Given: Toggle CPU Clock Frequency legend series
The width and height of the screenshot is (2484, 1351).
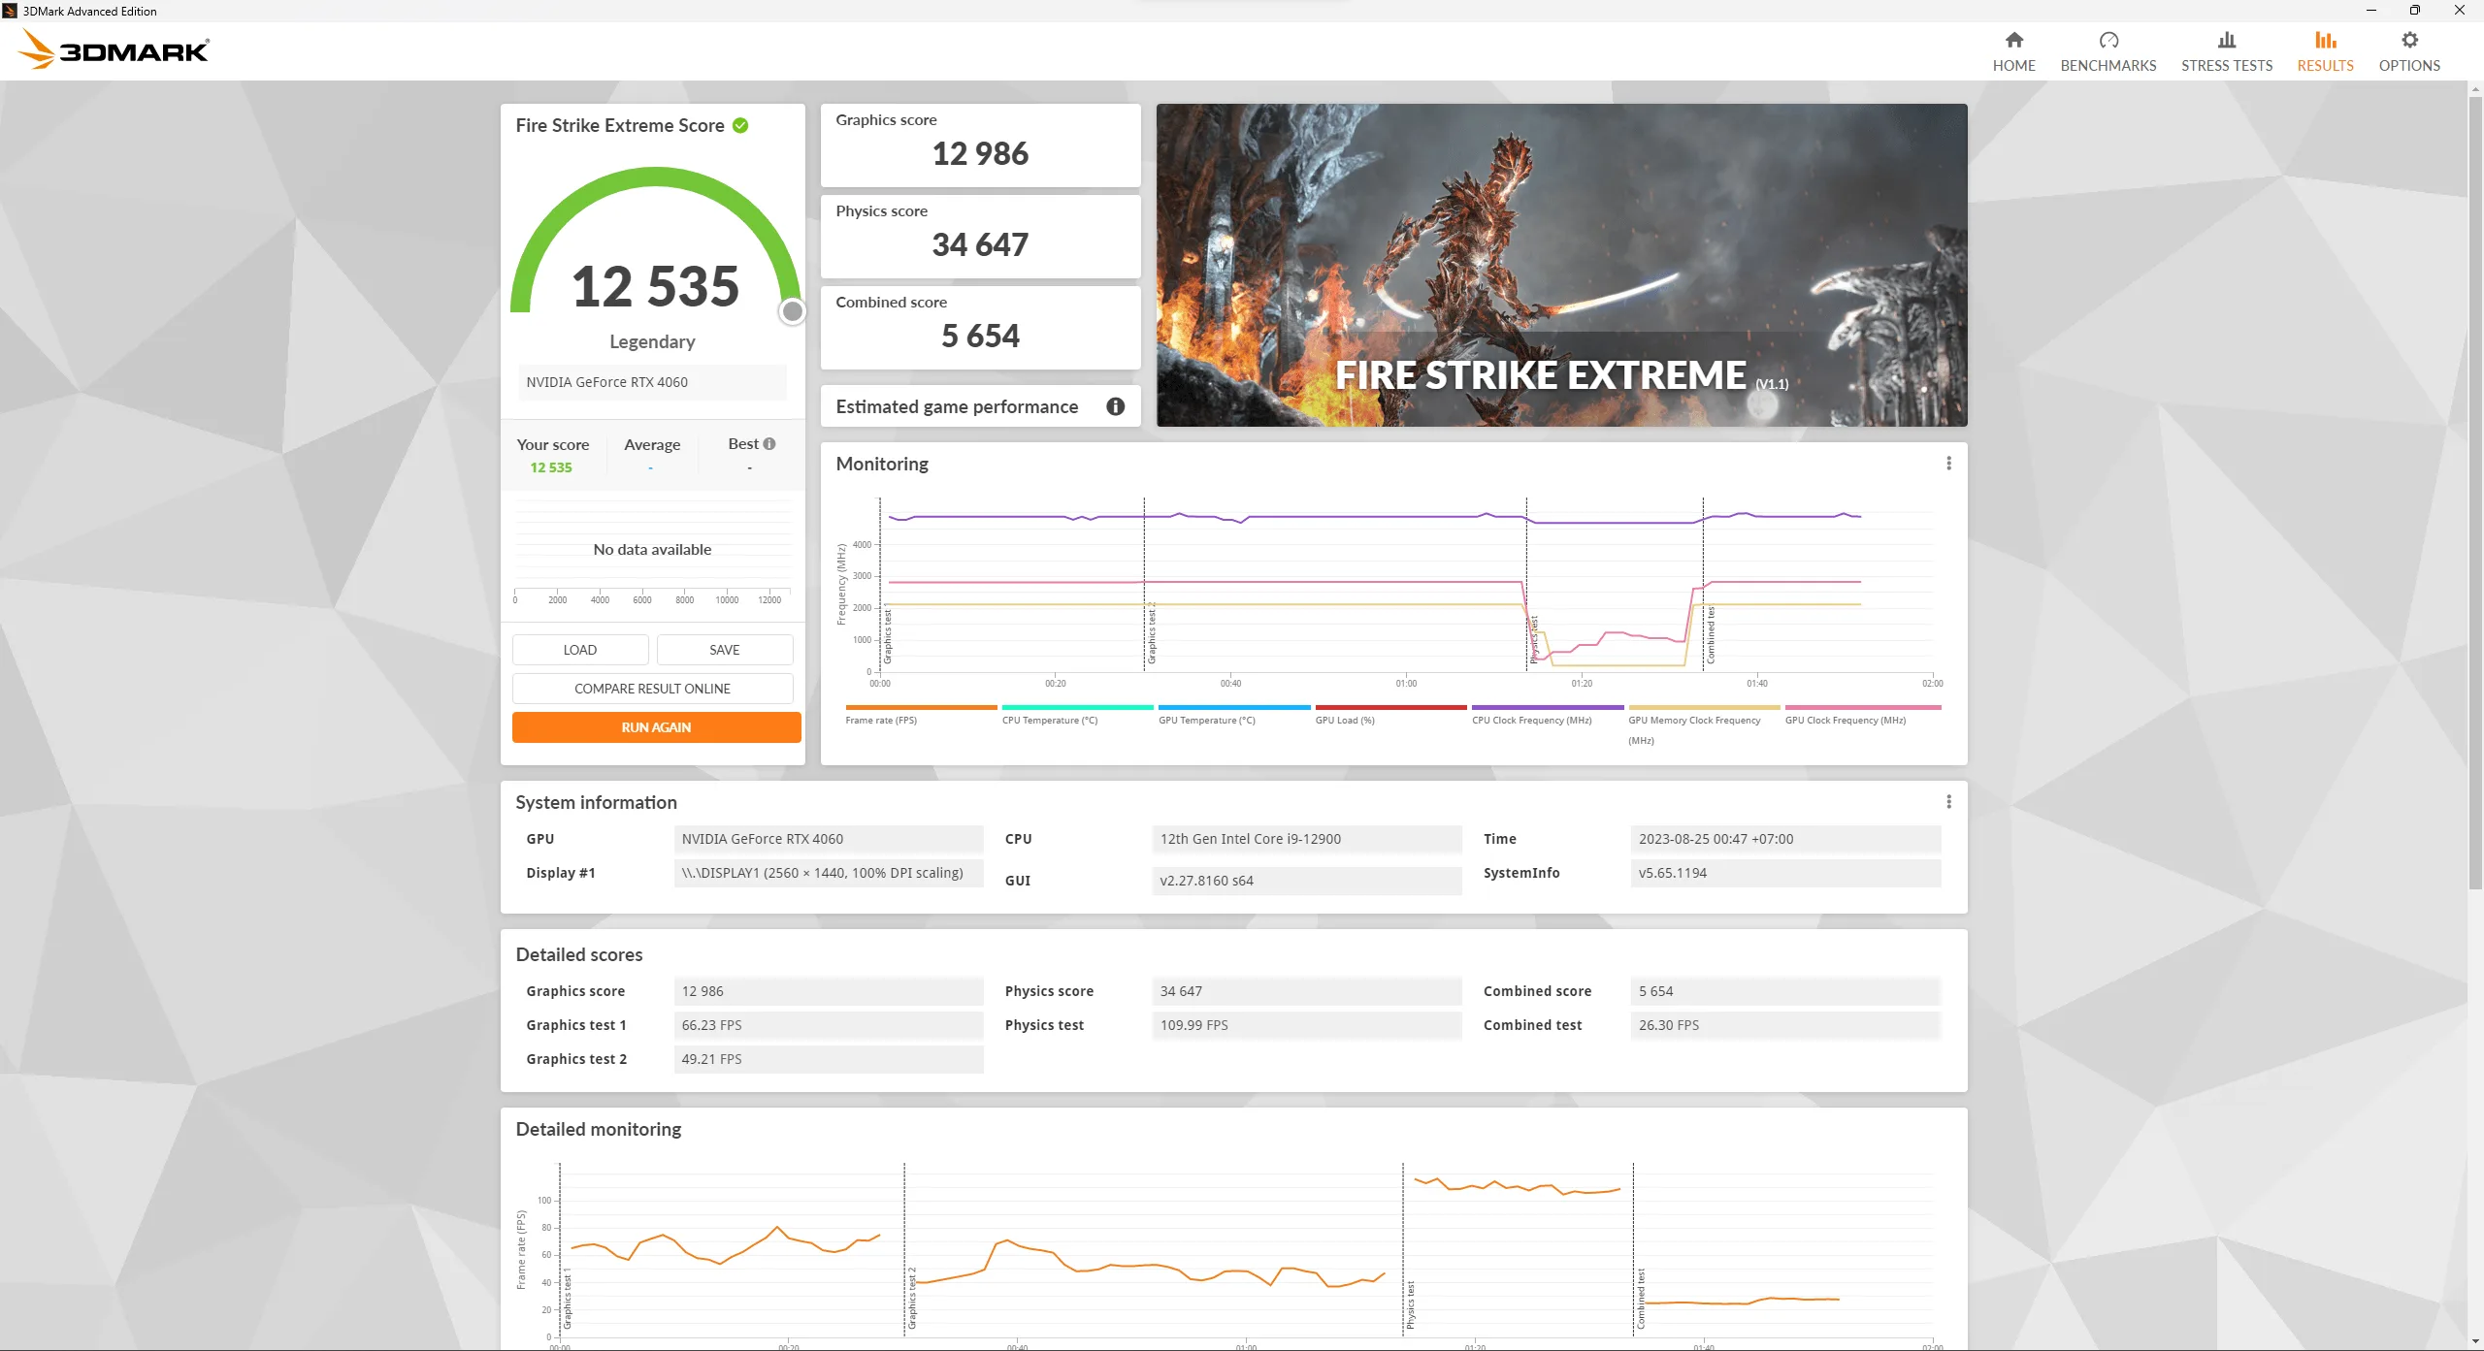Looking at the screenshot, I should 1547,715.
